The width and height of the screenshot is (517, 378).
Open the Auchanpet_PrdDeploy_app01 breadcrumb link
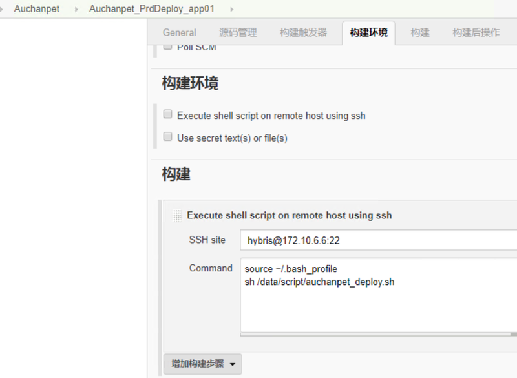point(152,9)
